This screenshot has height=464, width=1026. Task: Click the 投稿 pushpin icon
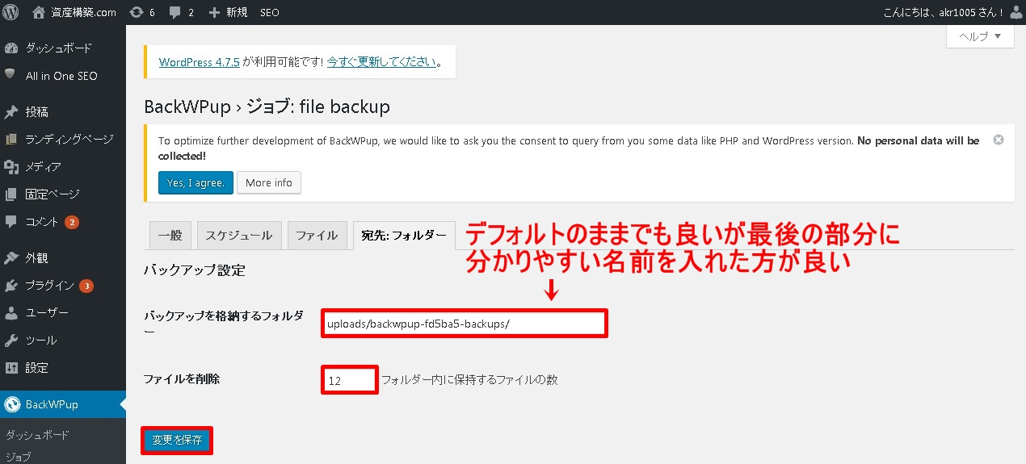pyautogui.click(x=11, y=111)
